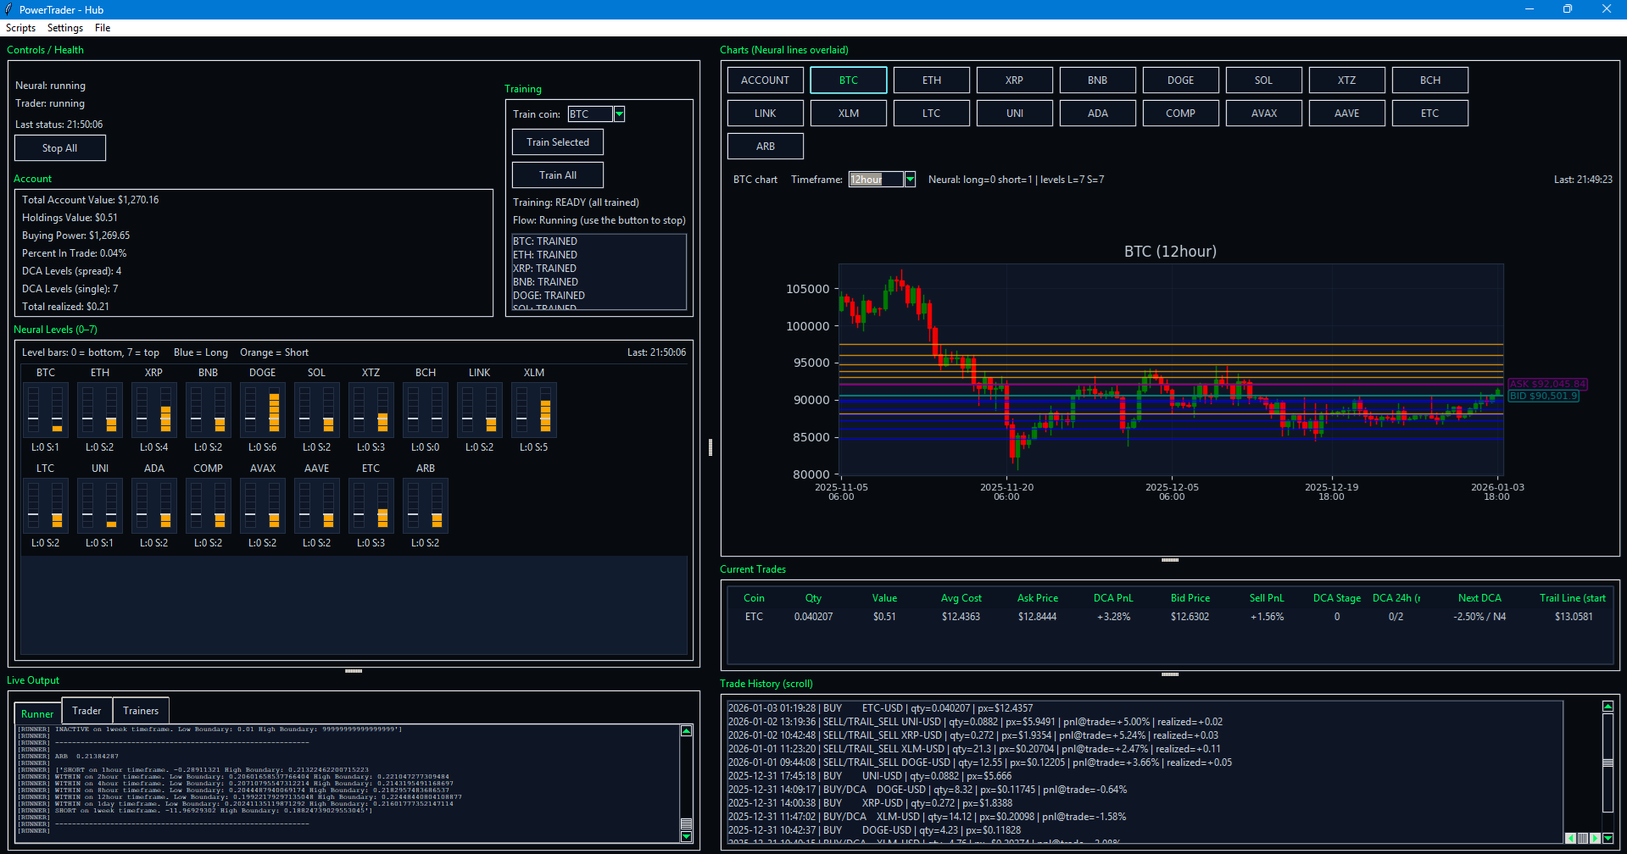The image size is (1627, 854).
Task: Click the XLM neural level bars
Action: click(x=533, y=410)
